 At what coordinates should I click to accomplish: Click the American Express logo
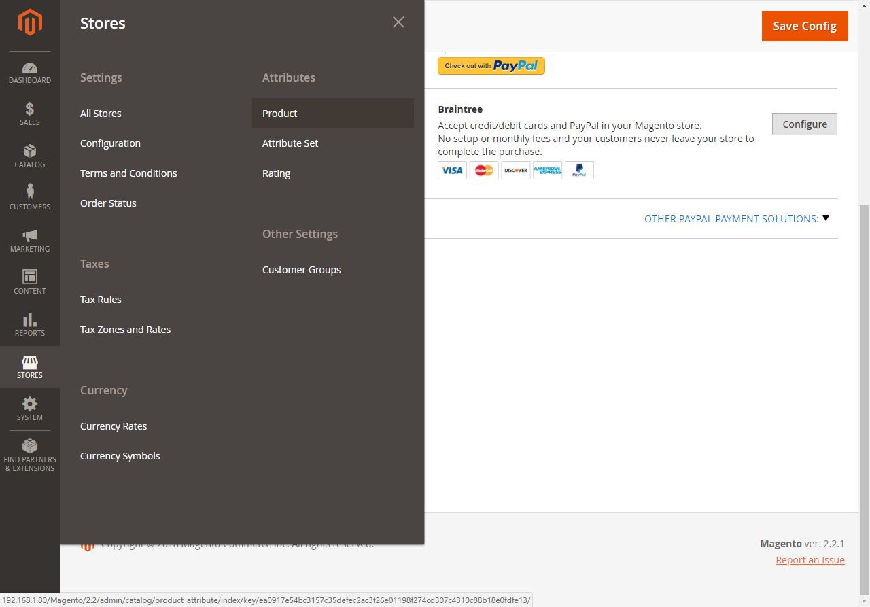(548, 170)
